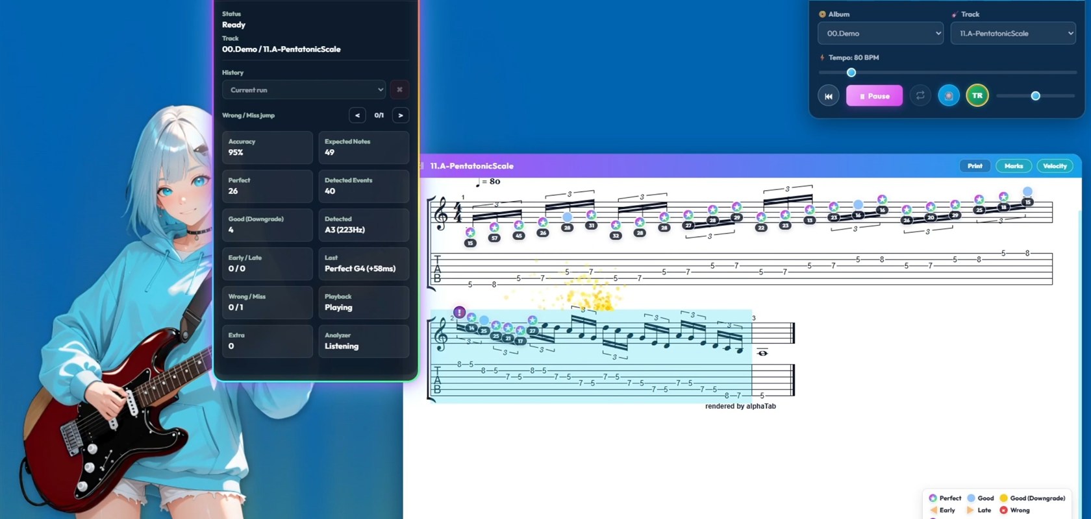
Task: Click the yellow Good (Downgrade) dot in legend
Action: 1003,498
